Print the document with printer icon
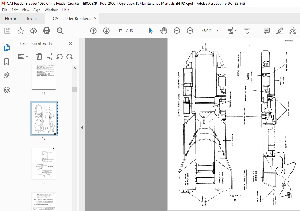 click(47, 31)
